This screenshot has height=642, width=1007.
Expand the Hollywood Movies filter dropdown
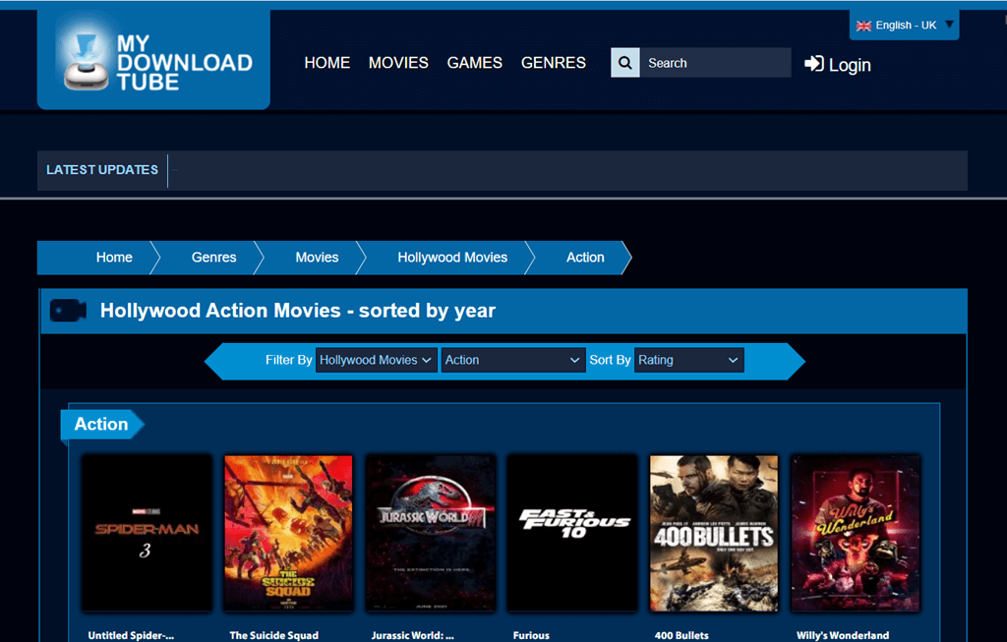[377, 360]
